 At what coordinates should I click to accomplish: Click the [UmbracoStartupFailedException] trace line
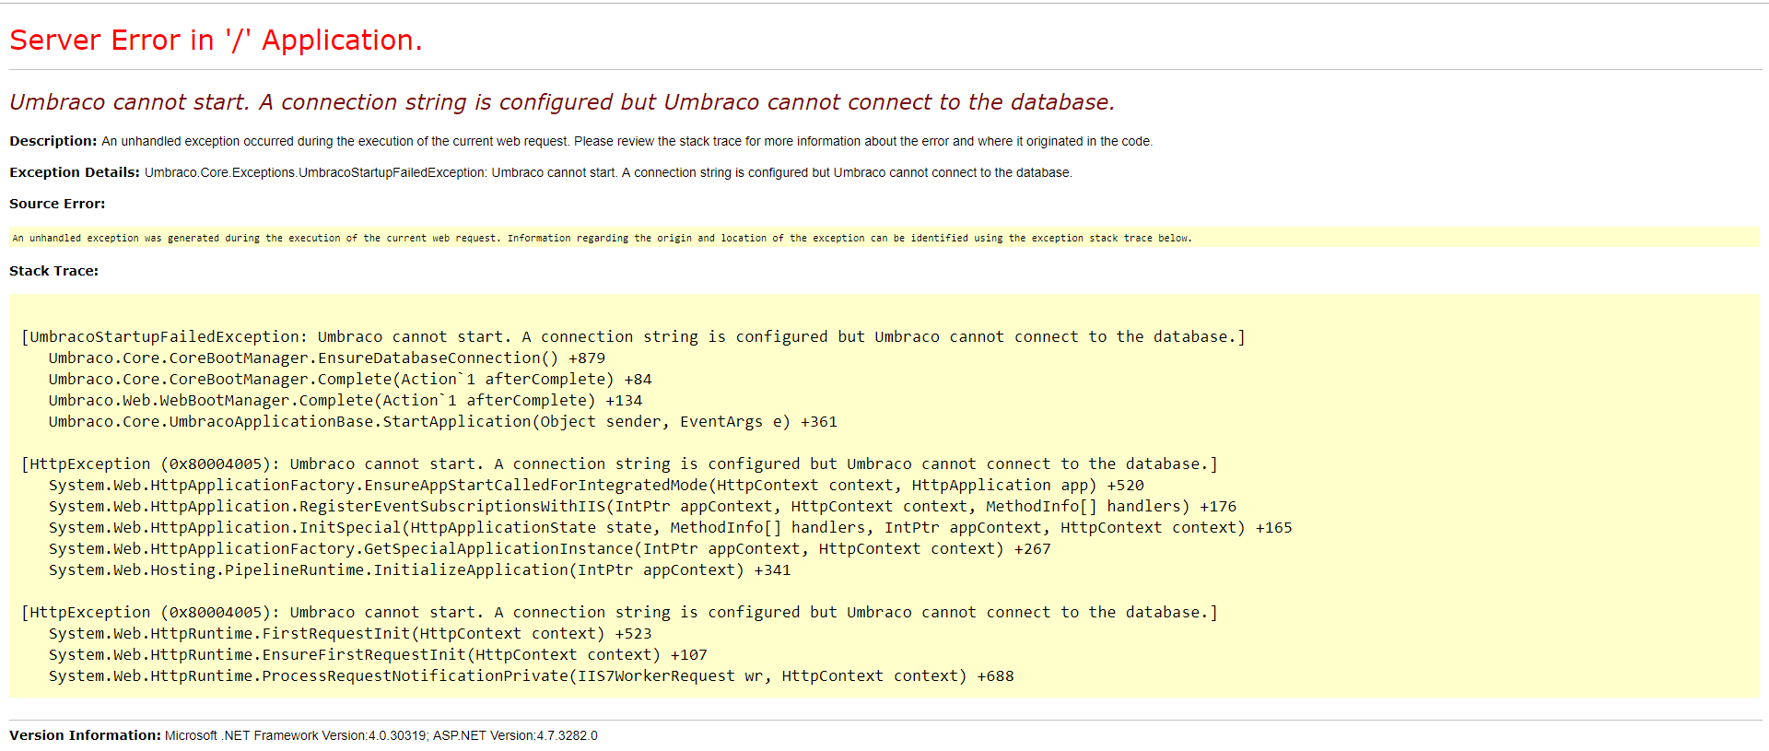[633, 337]
